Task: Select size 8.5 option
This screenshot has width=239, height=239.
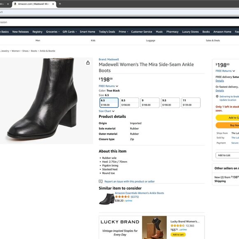Action: [x=129, y=103]
